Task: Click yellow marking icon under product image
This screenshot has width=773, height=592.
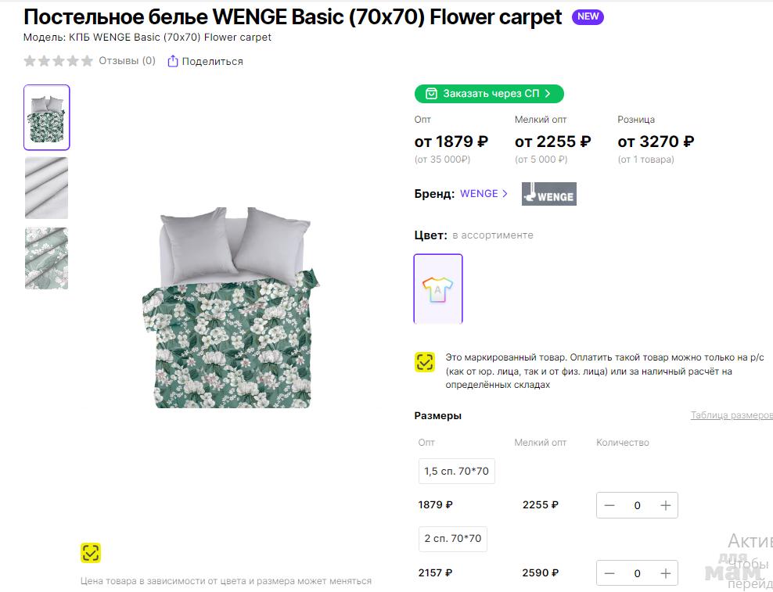Action: click(91, 553)
